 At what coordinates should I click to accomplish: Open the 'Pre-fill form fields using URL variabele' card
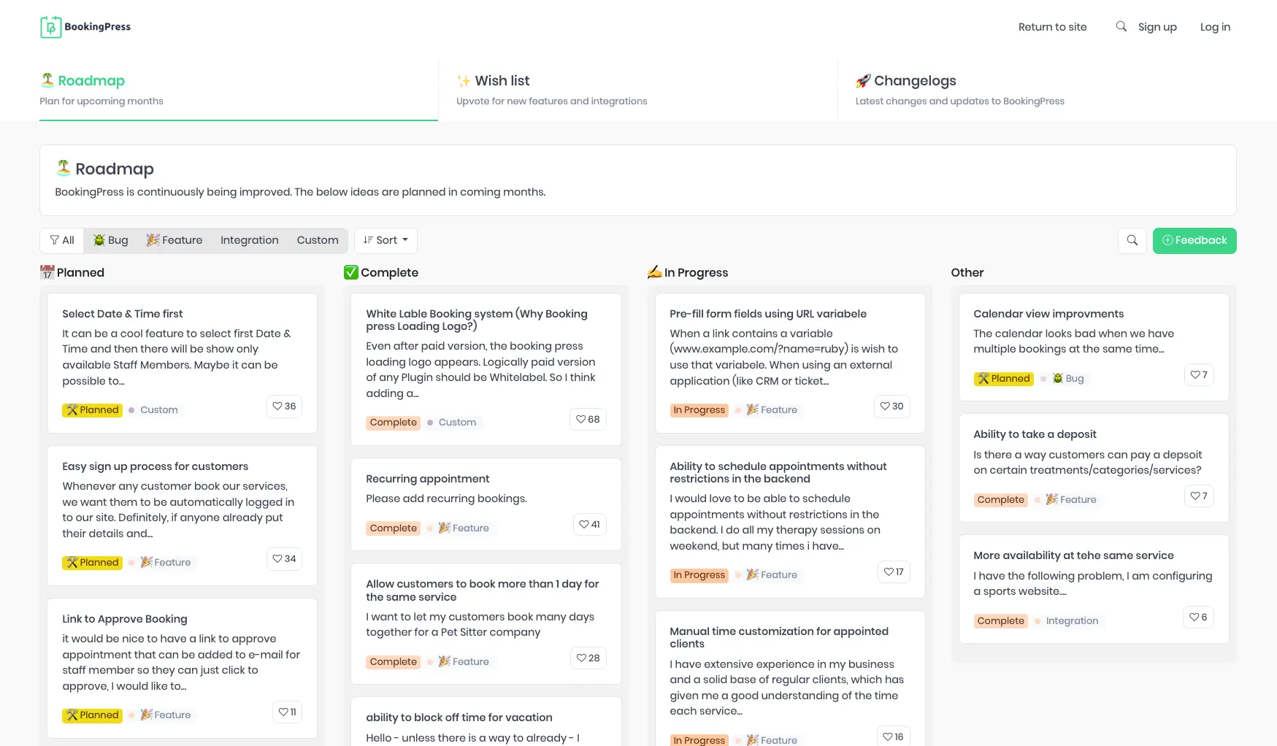(767, 313)
